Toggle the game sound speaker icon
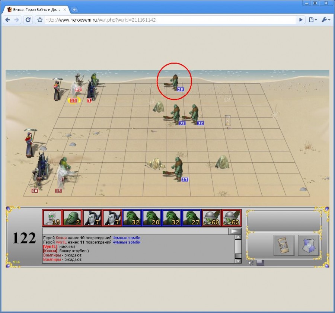The image size is (335, 313). [251, 263]
